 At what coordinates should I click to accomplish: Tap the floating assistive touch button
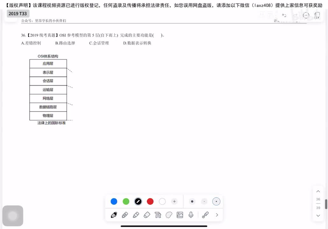coord(13,216)
